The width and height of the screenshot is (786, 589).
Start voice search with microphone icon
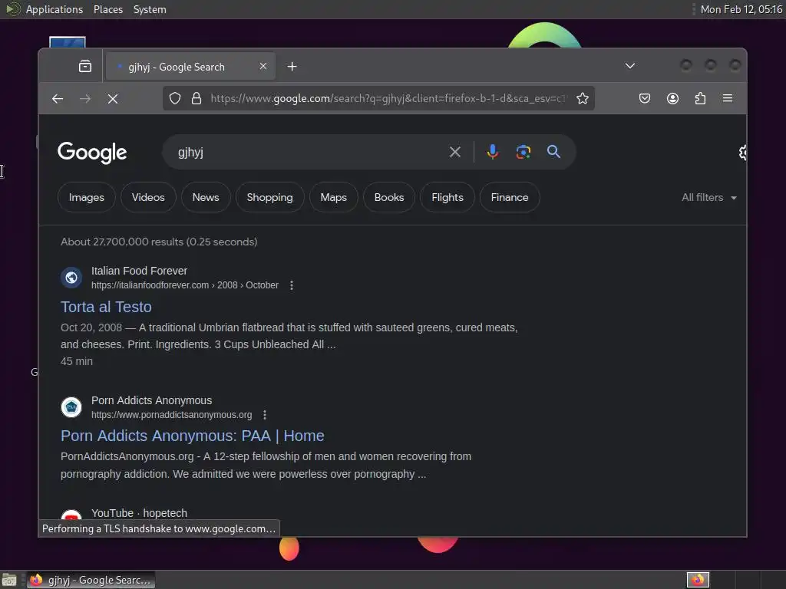pyautogui.click(x=493, y=152)
